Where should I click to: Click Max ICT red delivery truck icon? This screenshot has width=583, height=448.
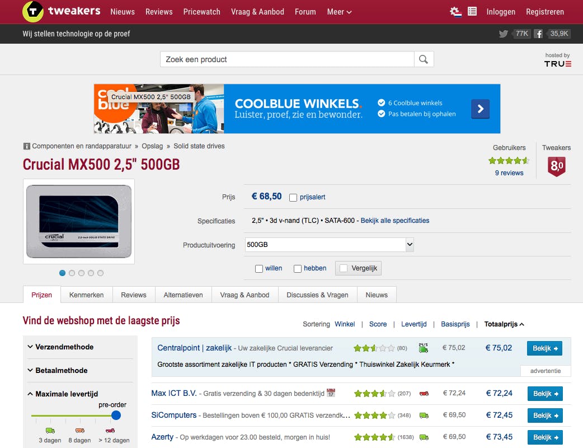point(424,394)
